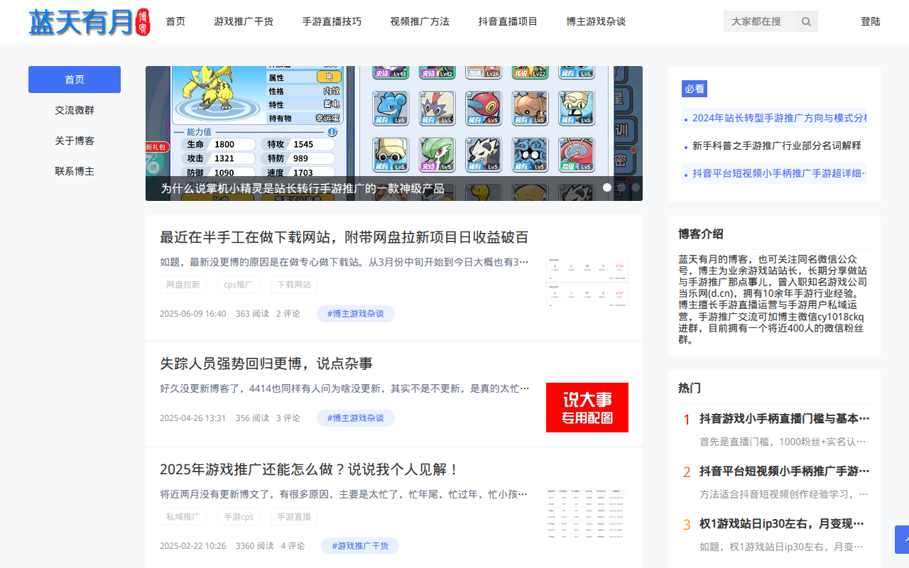Viewport: 909px width, 568px height.
Task: Open 必看 link 2024年站长转型手游推广方向
Action: coord(779,118)
